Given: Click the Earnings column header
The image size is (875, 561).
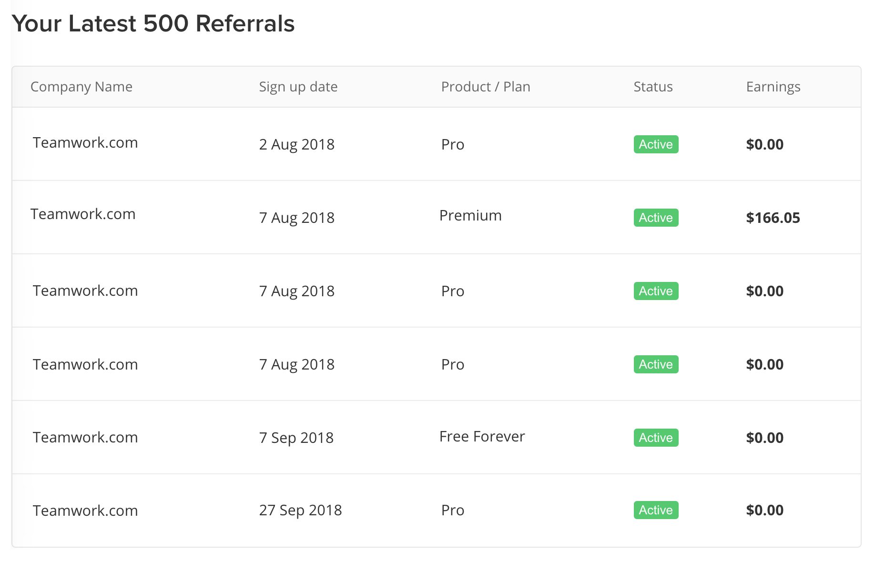Looking at the screenshot, I should (x=773, y=87).
